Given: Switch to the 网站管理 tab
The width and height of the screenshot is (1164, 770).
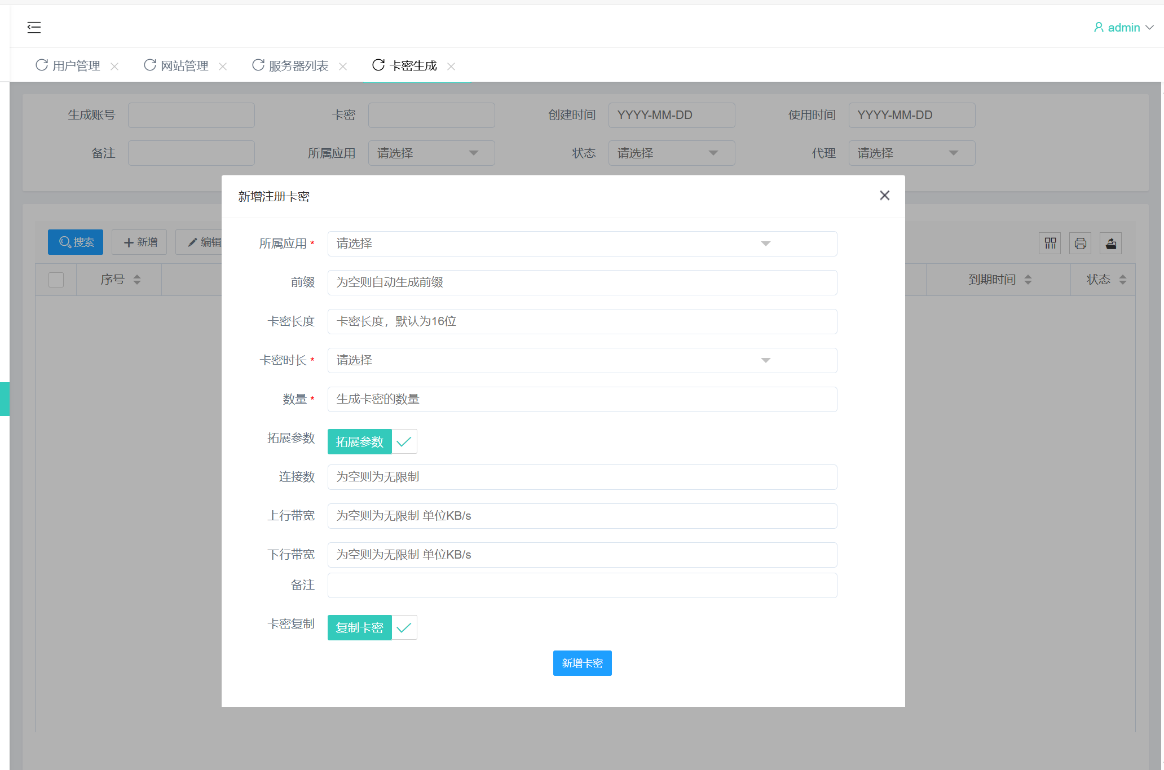Looking at the screenshot, I should click(184, 66).
